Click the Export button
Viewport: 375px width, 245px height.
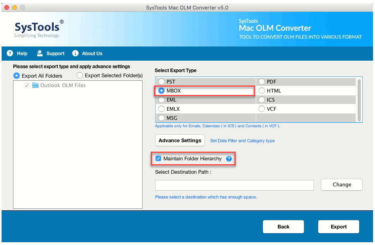339,226
